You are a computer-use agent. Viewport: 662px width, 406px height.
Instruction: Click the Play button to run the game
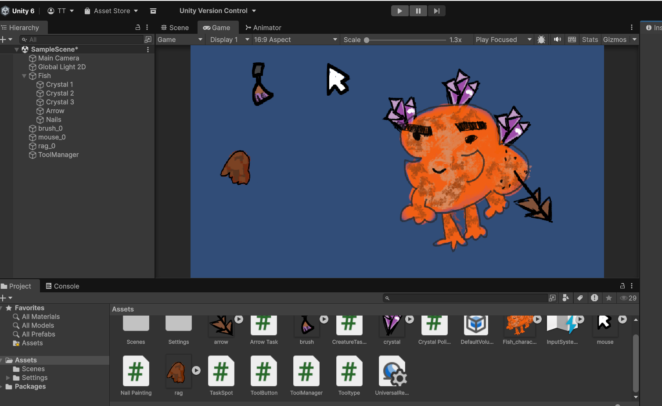(399, 11)
